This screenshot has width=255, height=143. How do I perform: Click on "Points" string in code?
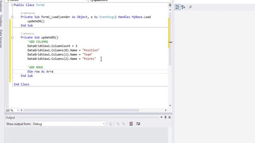click(x=89, y=59)
